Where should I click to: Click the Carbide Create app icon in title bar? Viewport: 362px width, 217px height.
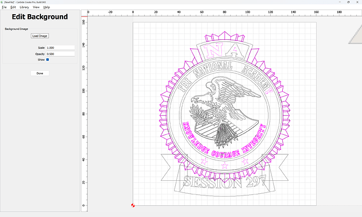click(x=2, y=2)
